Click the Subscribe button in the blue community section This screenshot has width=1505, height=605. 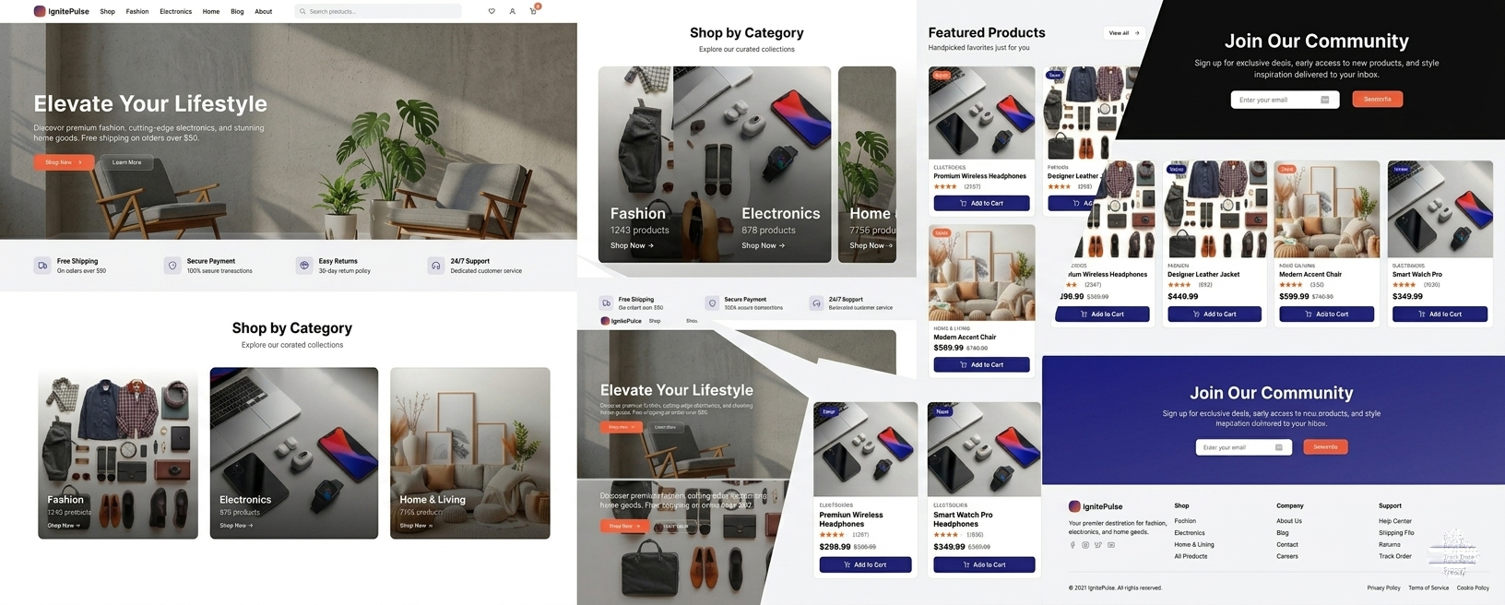[x=1325, y=446]
